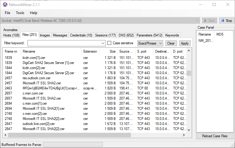Open the Tools menu
This screenshot has width=235, height=148.
[20, 13]
